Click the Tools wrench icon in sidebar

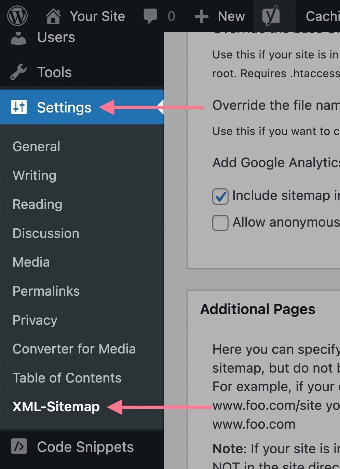pyautogui.click(x=18, y=72)
